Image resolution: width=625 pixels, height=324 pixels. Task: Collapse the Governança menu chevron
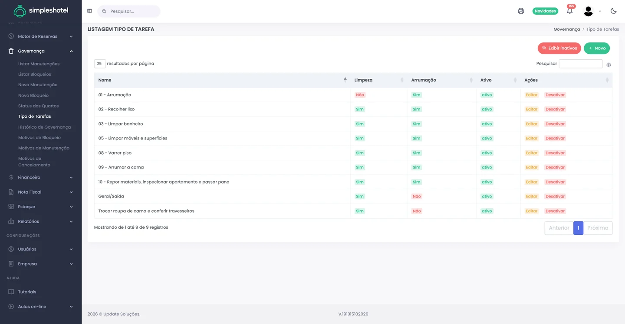pos(71,51)
